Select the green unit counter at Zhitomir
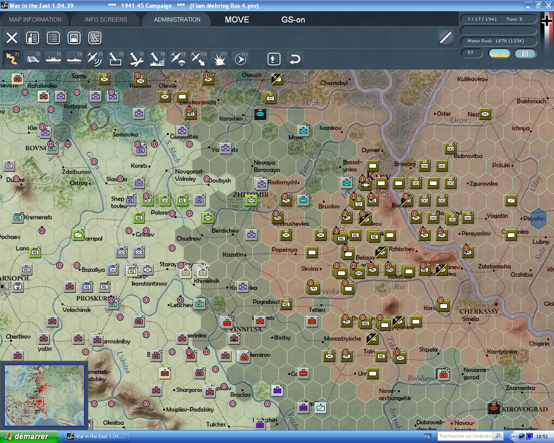The width and height of the screenshot is (554, 443). [251, 200]
